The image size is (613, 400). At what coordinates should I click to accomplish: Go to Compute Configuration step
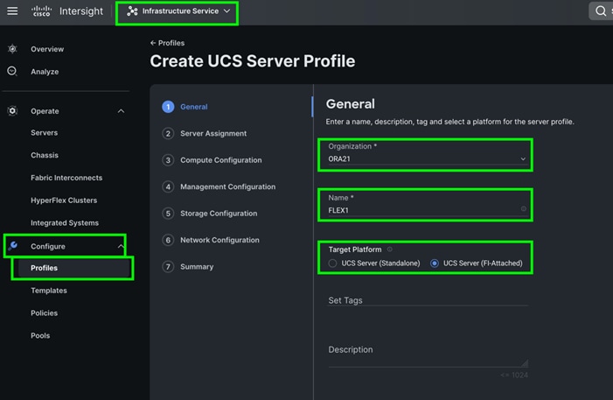[221, 160]
